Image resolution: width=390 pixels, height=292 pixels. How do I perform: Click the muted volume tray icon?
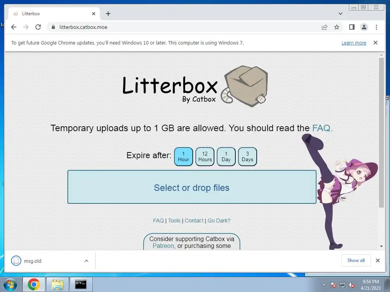pyautogui.click(x=352, y=285)
